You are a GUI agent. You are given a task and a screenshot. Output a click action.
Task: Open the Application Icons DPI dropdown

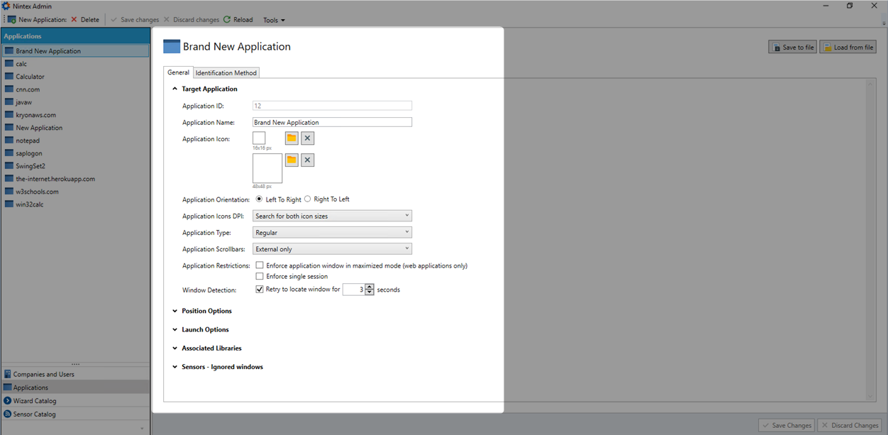point(332,216)
